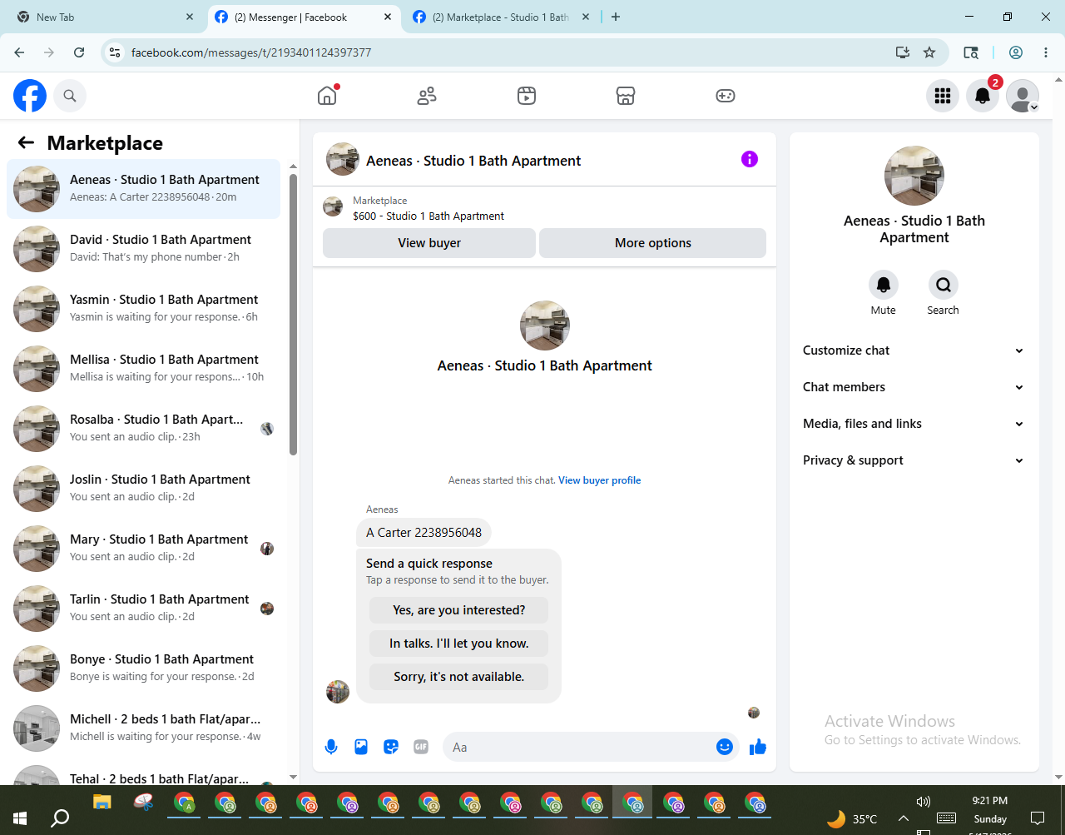Expand Media, files and links section

(x=914, y=424)
